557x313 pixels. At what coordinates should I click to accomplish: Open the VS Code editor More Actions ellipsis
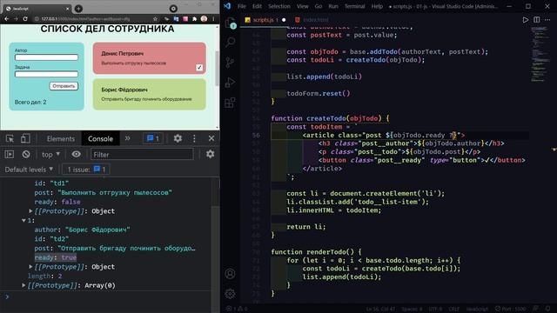pos(547,20)
